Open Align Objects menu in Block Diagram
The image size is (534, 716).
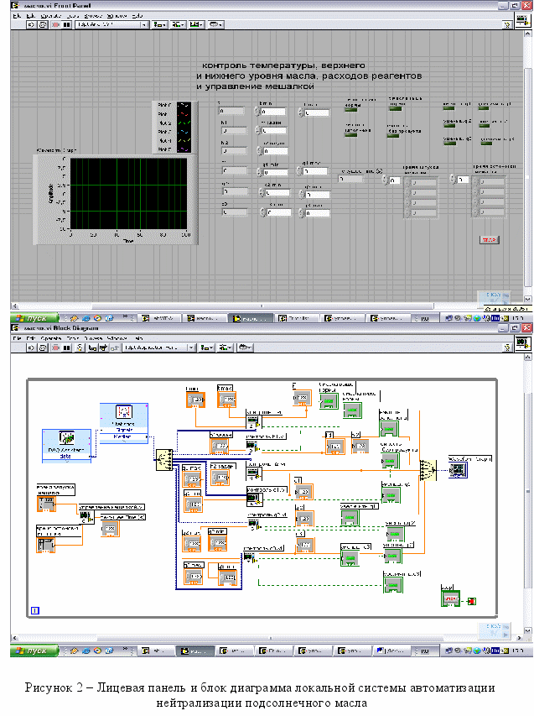[x=206, y=348]
